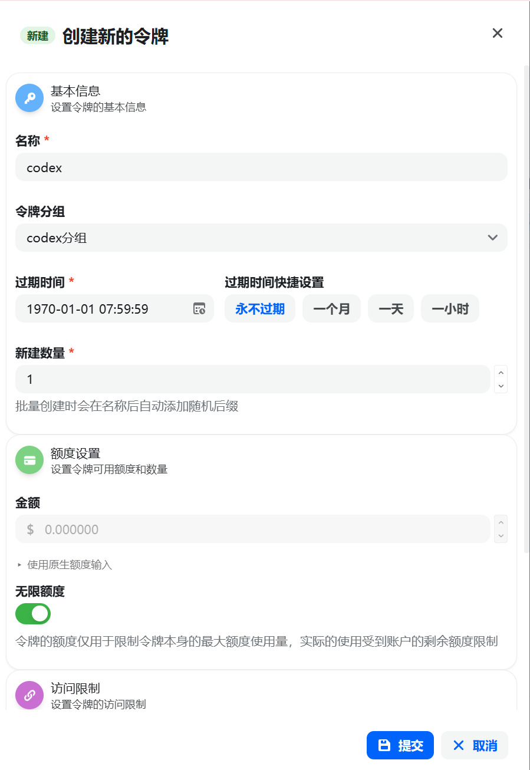Click the purple link icon for 访问限制
Screen dimensions: 530x770
(29, 695)
